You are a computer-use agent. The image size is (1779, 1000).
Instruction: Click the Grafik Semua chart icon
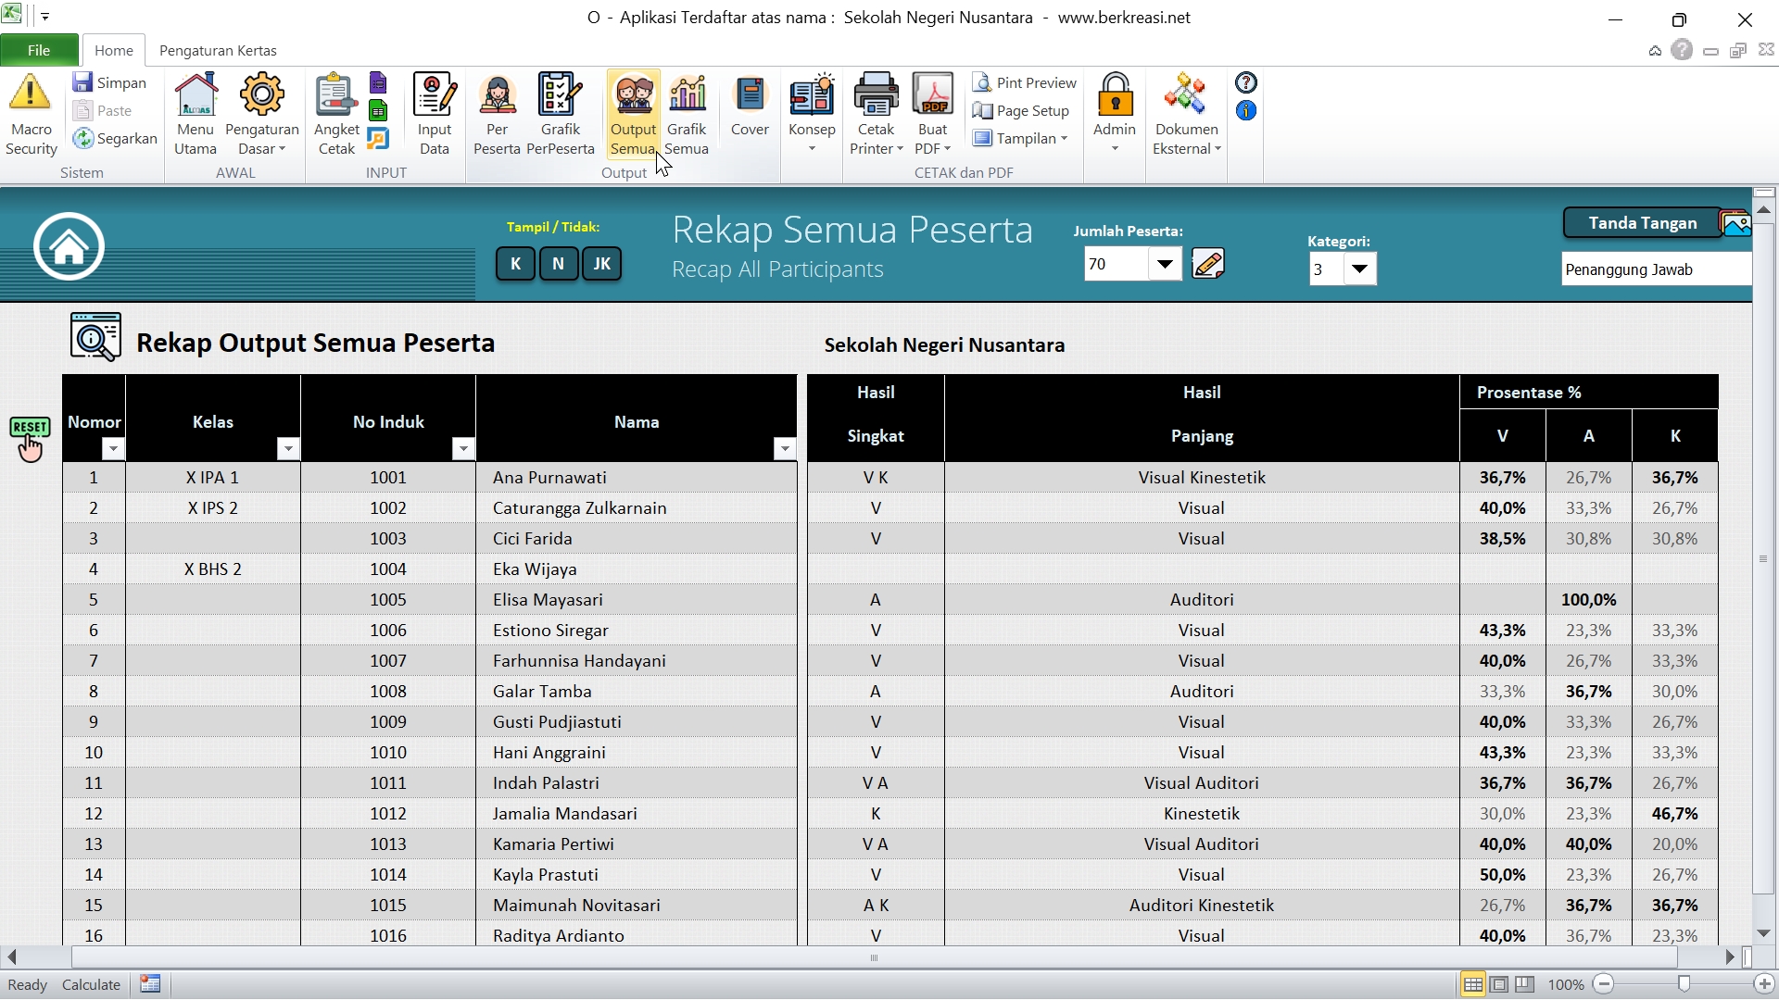click(687, 96)
